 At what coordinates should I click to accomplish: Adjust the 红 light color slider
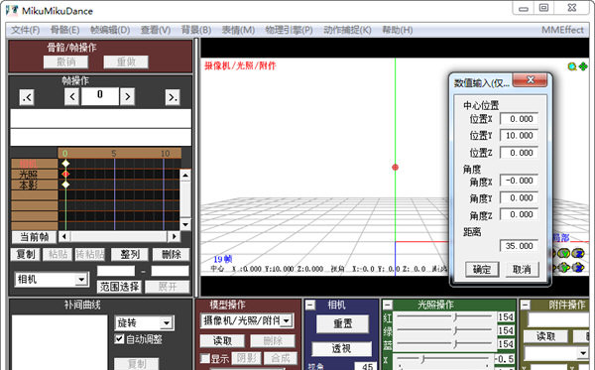444,316
